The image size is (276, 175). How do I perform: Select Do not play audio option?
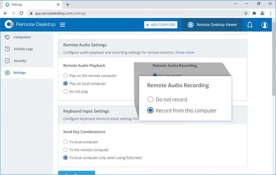(x=66, y=92)
